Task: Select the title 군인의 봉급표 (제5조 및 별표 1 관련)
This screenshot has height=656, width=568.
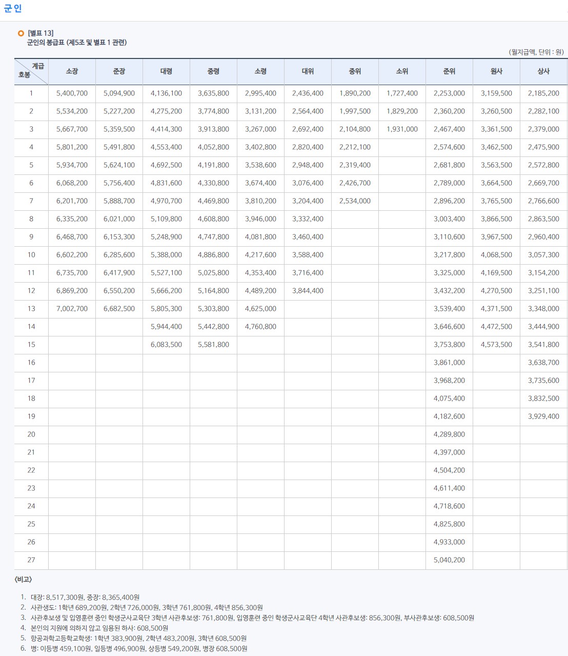Action: click(77, 43)
